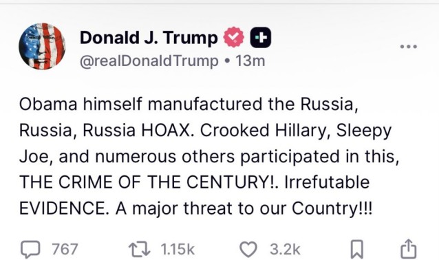
Task: Bookmark this post
Action: point(357,249)
